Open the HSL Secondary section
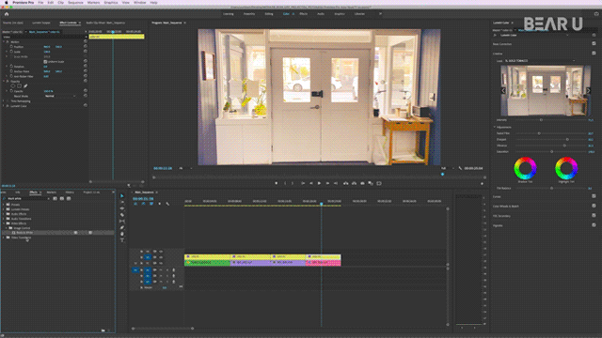 (501, 216)
